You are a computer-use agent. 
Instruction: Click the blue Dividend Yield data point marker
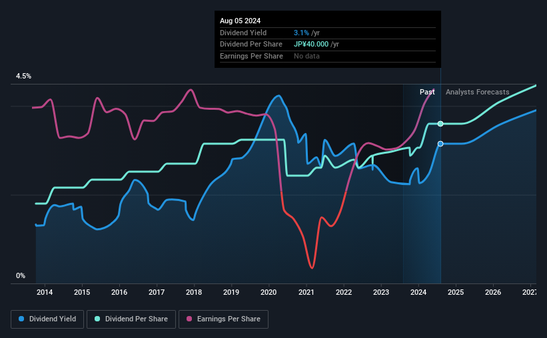440,144
